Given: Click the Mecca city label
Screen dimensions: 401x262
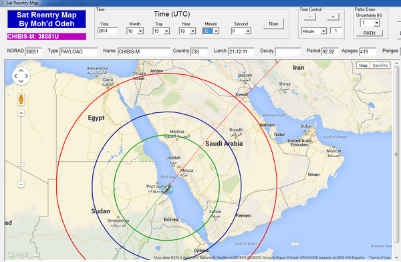Looking at the screenshot, I should [186, 170].
